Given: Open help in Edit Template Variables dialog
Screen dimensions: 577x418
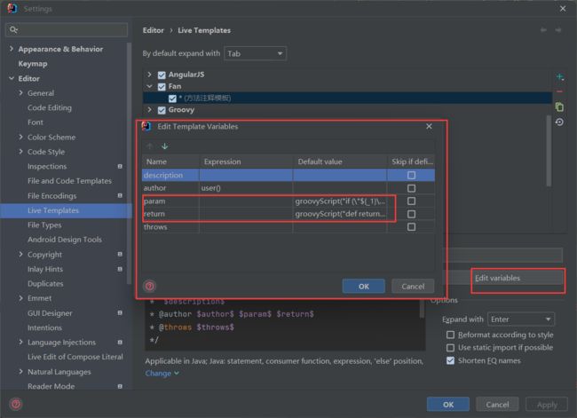Looking at the screenshot, I should click(150, 286).
